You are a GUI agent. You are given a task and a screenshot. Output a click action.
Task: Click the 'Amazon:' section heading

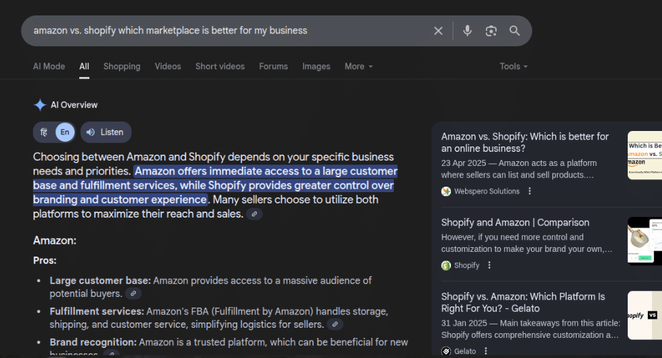click(x=54, y=240)
